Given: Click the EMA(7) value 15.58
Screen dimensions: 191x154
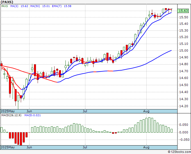Looking at the screenshot, I should tap(68, 6).
